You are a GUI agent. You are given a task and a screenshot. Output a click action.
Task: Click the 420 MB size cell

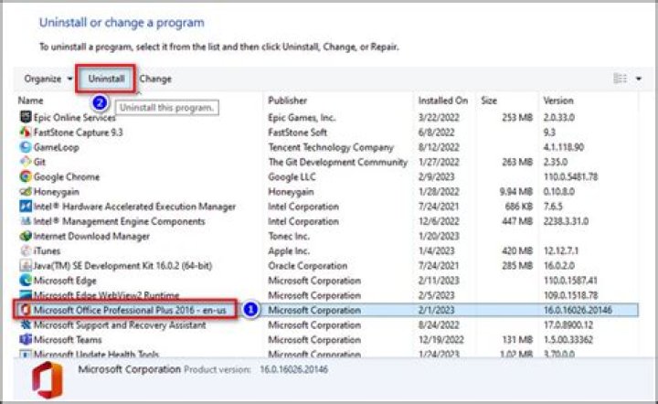point(517,250)
